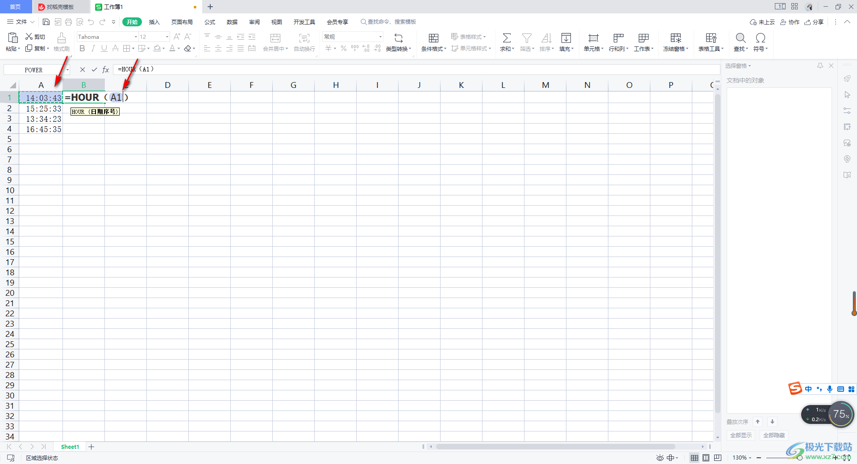Expand the font color dropdown arrow

coord(179,49)
